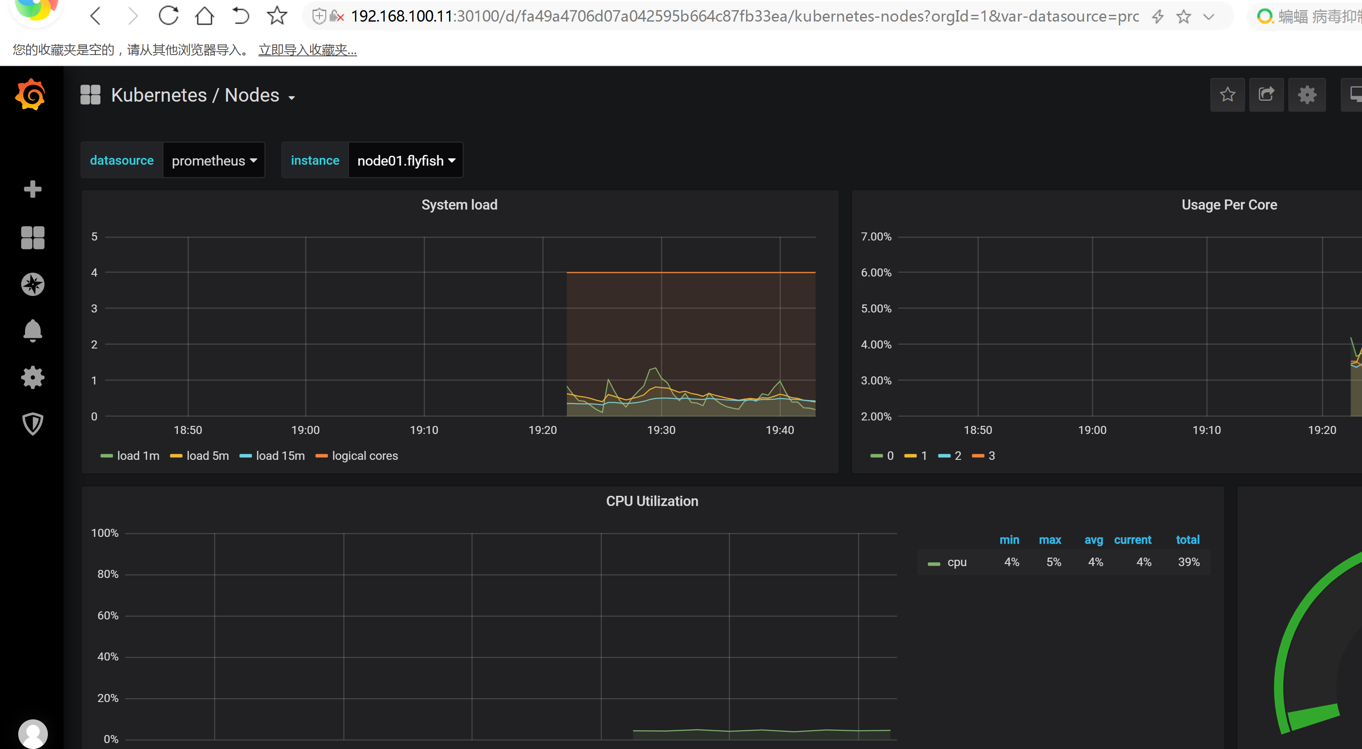
Task: Sort legend by avg column header
Action: click(x=1094, y=540)
